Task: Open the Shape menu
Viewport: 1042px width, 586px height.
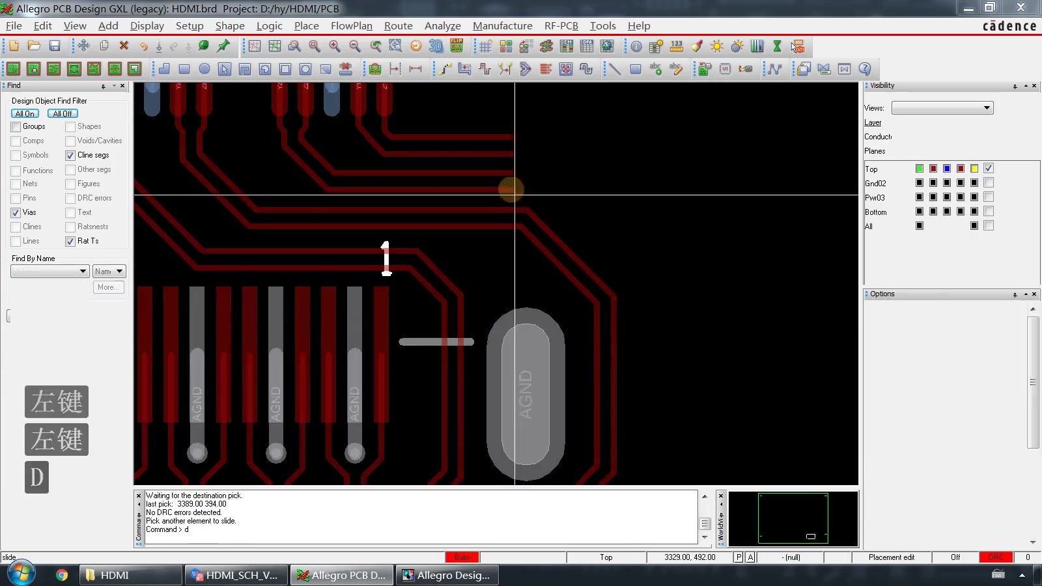Action: coord(230,25)
